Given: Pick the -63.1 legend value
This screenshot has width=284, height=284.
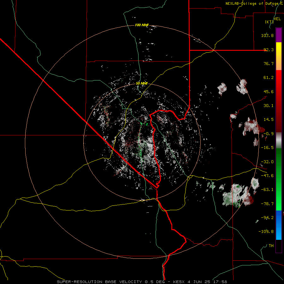Looking at the screenshot, I should (267, 190).
